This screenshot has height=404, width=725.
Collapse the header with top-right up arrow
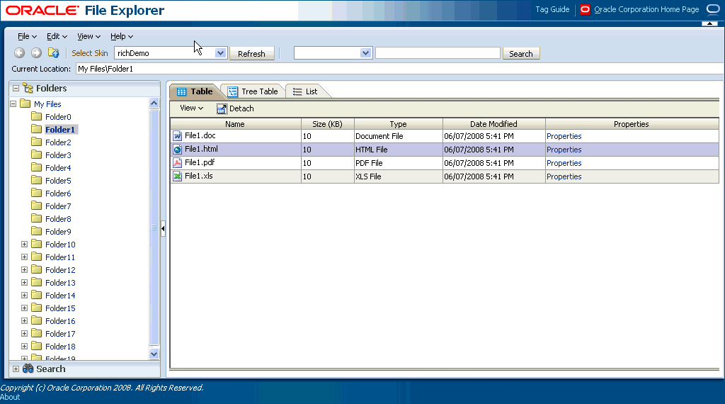point(709,23)
